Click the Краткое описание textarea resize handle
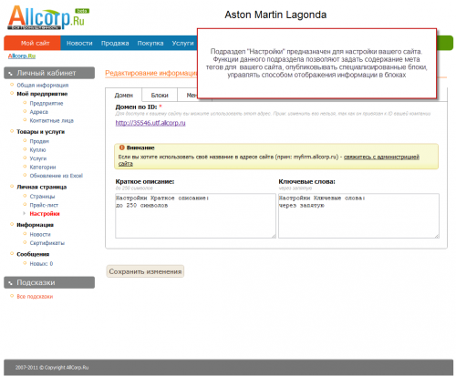The height and width of the screenshot is (376, 456). click(274, 236)
